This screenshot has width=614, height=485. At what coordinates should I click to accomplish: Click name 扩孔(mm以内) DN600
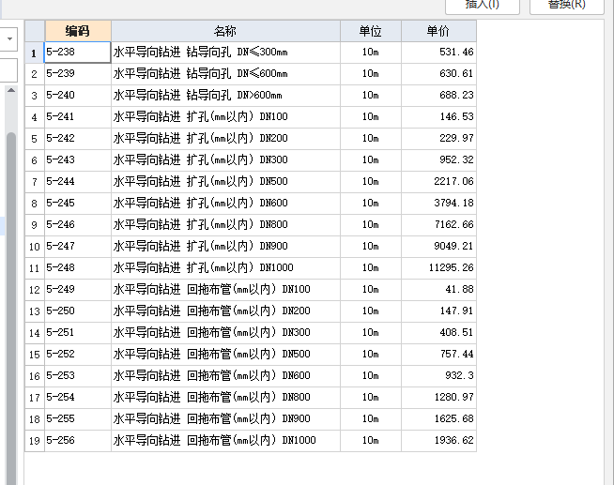226,203
